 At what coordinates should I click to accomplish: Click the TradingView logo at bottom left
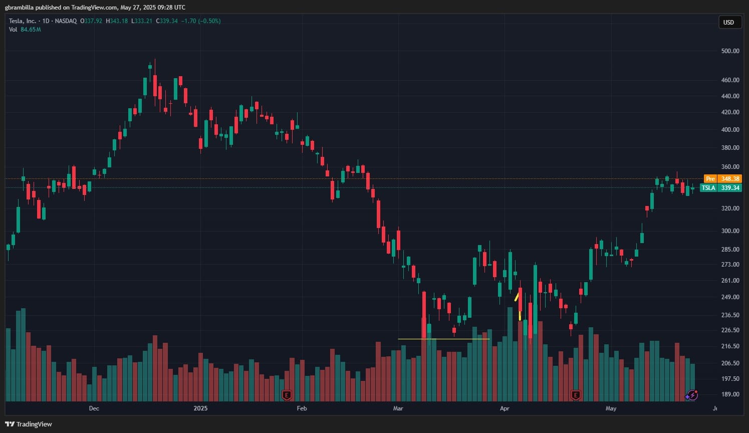(x=29, y=424)
